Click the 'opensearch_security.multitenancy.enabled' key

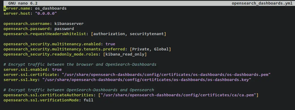click(52, 44)
